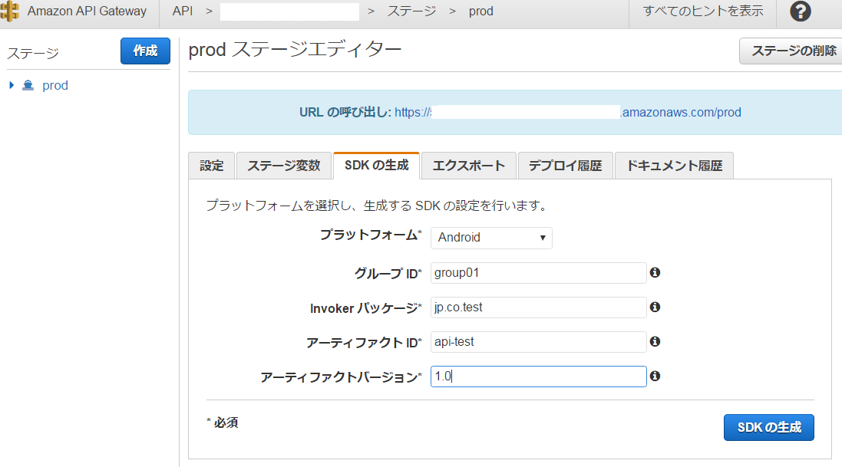Open the エクスポート tab

point(469,165)
